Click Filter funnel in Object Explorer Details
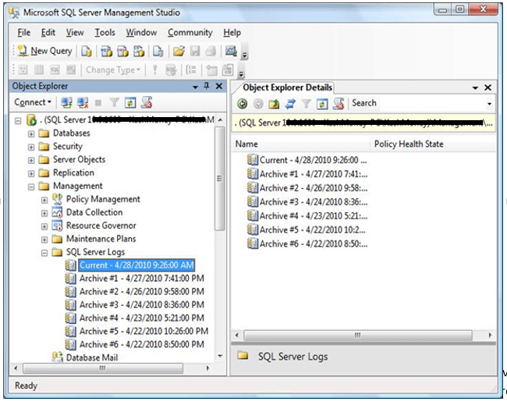Screen dimensions: 507x402 click(307, 104)
